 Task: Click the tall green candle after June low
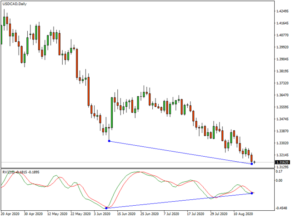112,113
